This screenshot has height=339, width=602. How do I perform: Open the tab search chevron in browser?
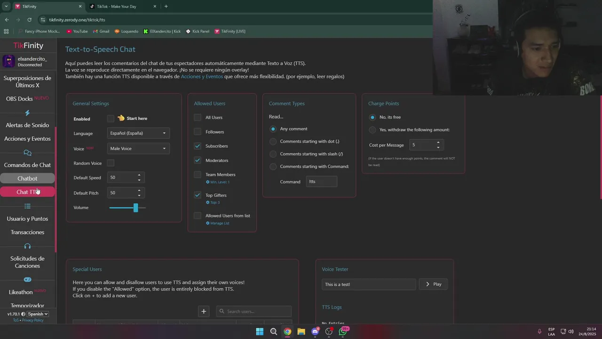[6, 7]
